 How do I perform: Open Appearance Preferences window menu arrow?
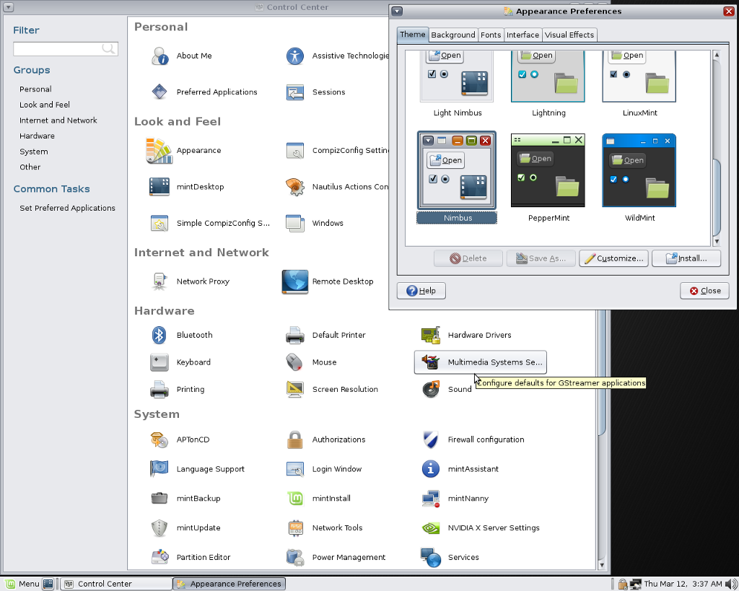[397, 12]
